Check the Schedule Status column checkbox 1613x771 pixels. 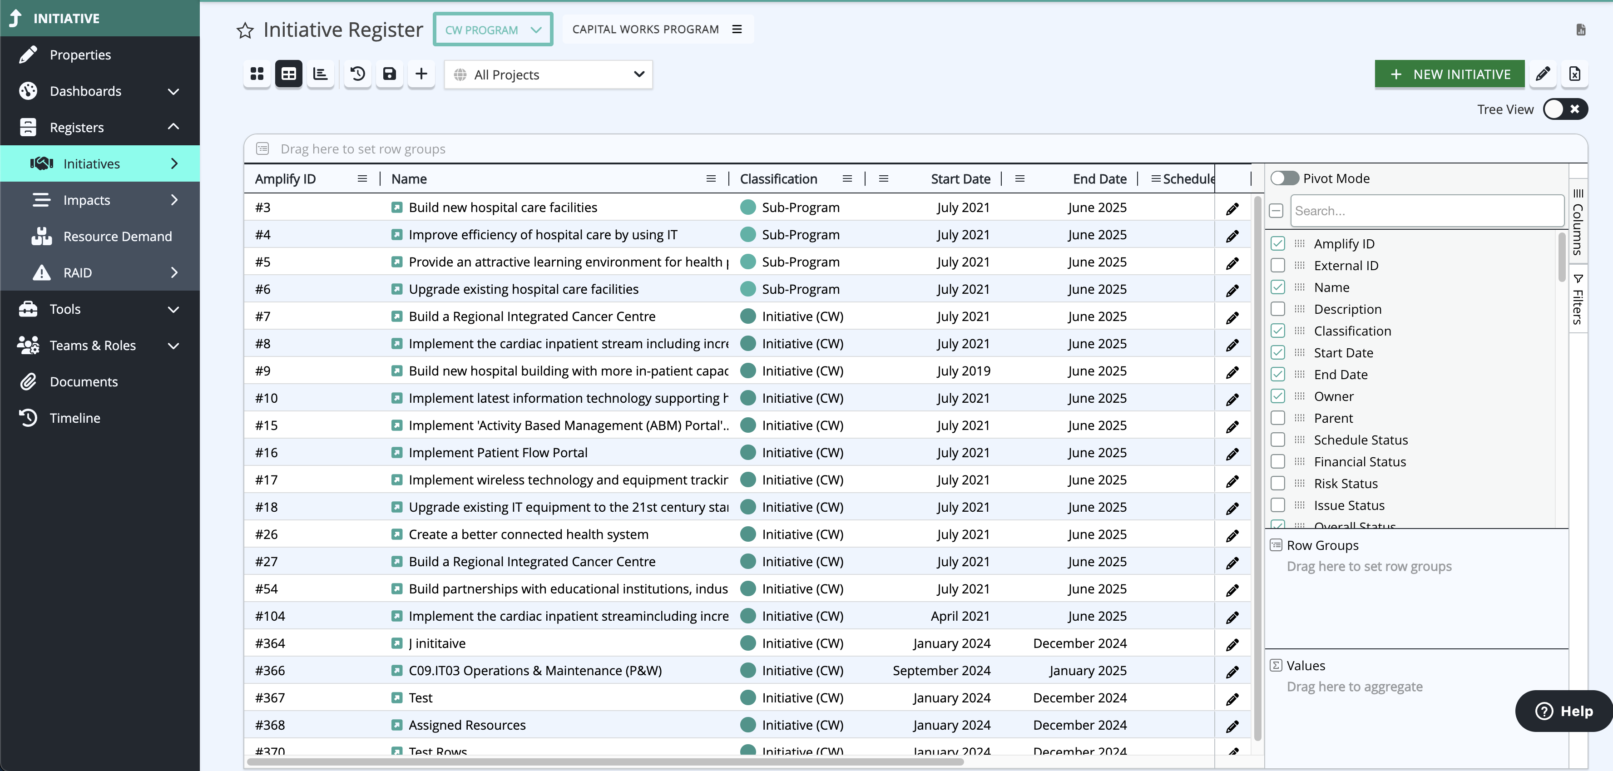click(x=1277, y=440)
